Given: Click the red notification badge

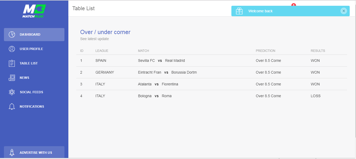Looking at the screenshot, I should tap(294, 4).
